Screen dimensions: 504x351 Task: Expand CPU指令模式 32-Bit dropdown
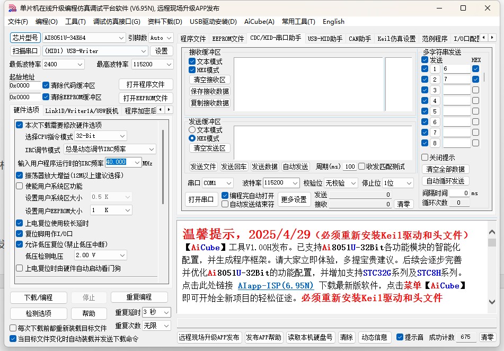122,136
